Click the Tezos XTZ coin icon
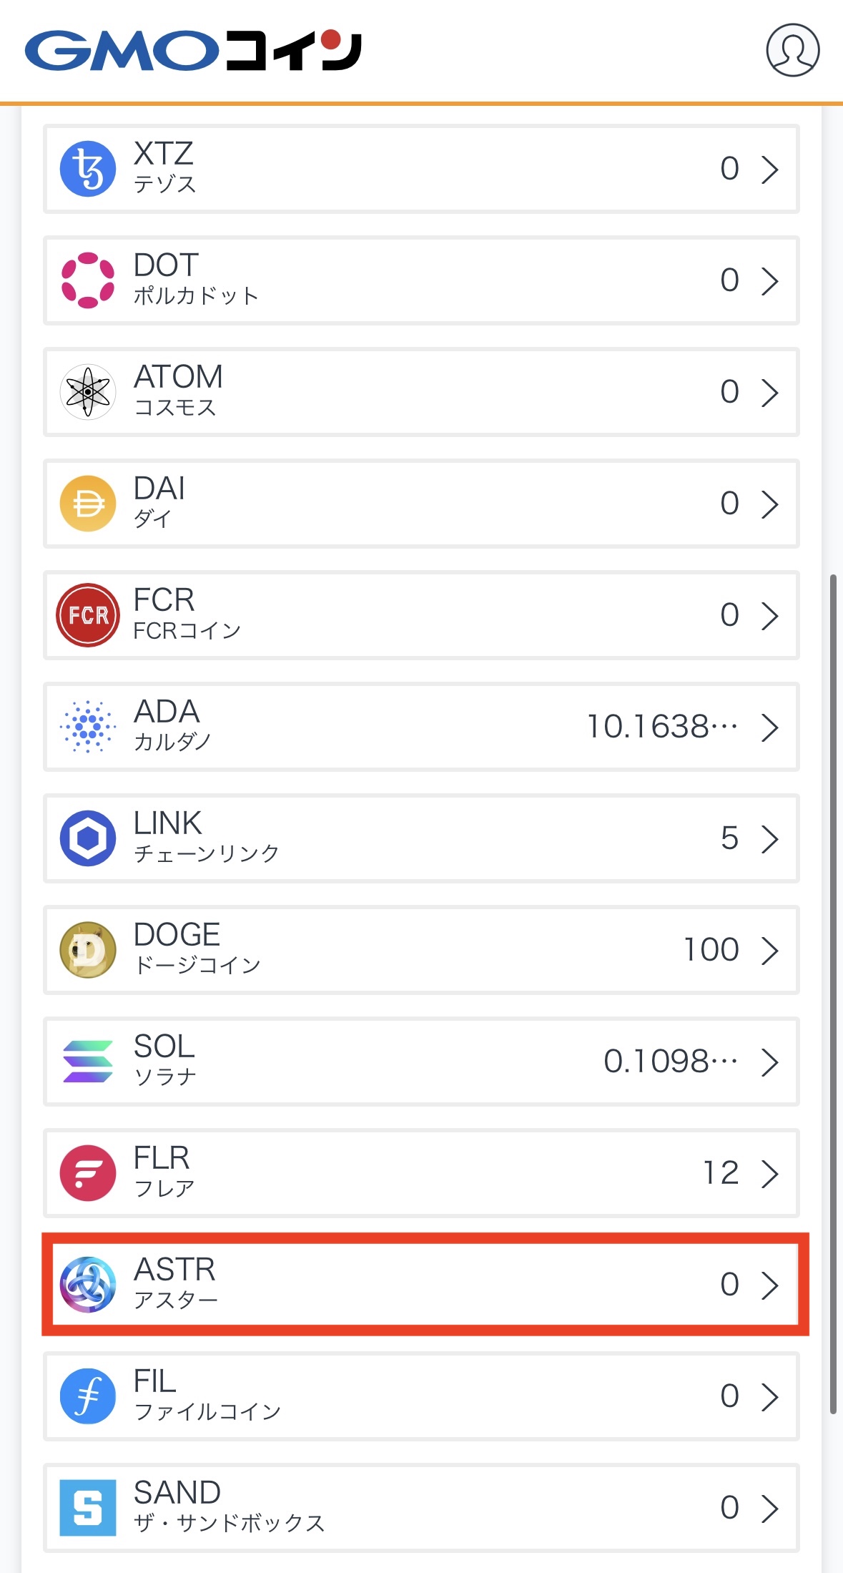The image size is (843, 1573). point(88,169)
